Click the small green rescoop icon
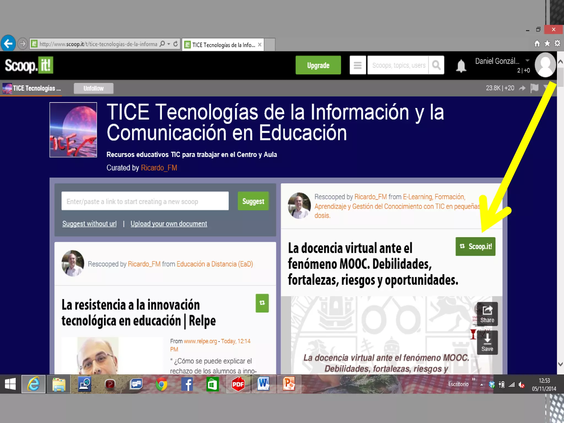This screenshot has width=564, height=423. tap(262, 303)
